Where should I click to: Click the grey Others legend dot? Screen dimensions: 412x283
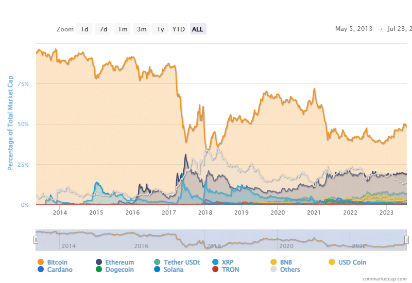click(273, 269)
